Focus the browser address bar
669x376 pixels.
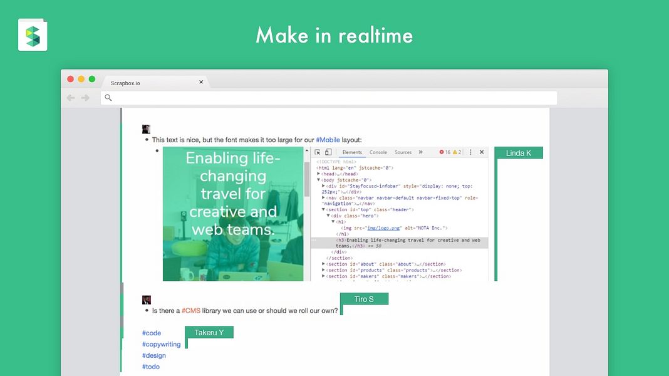(x=329, y=98)
